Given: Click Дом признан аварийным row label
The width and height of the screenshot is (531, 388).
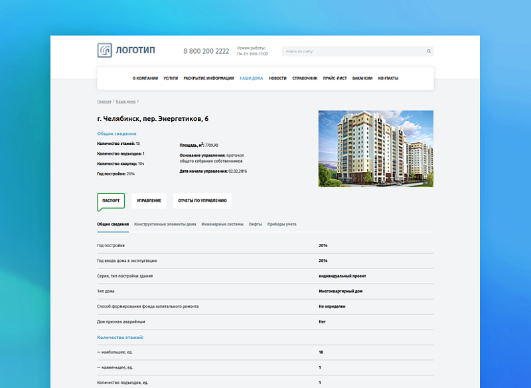Looking at the screenshot, I should pyautogui.click(x=121, y=322).
